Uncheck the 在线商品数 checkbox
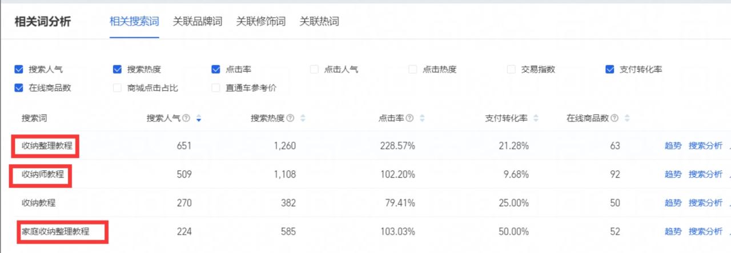 pyautogui.click(x=19, y=88)
